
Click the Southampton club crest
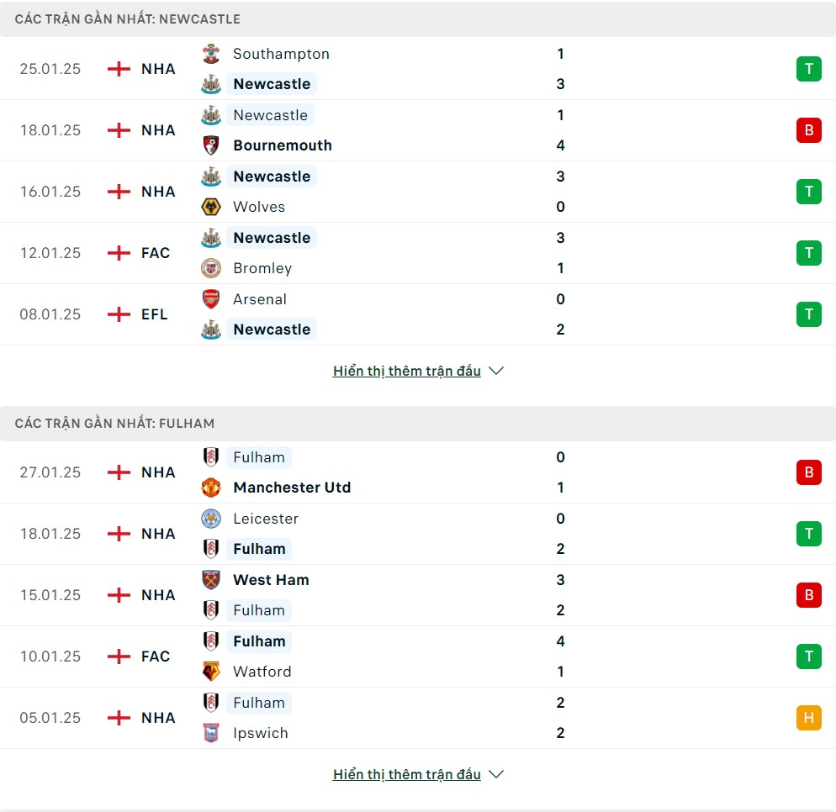(211, 54)
